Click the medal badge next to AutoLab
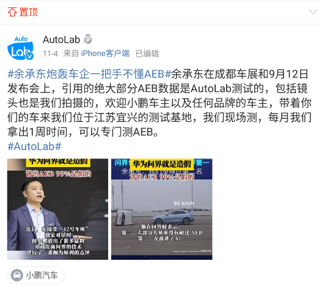 click(x=88, y=39)
